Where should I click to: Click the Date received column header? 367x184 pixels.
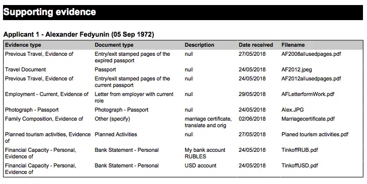(256, 45)
